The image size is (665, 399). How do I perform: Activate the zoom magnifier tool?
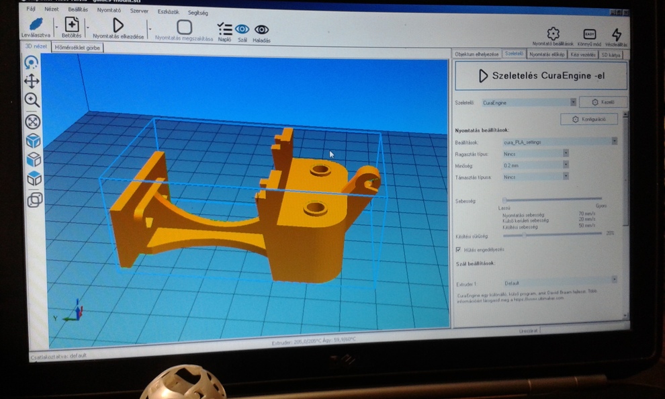coord(32,100)
